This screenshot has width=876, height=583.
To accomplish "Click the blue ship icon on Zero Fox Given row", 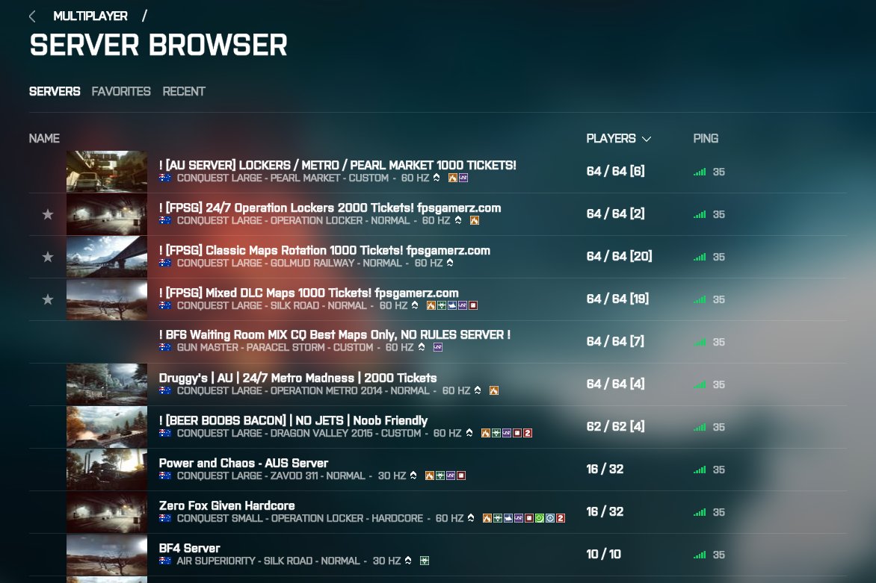I will pyautogui.click(x=508, y=518).
